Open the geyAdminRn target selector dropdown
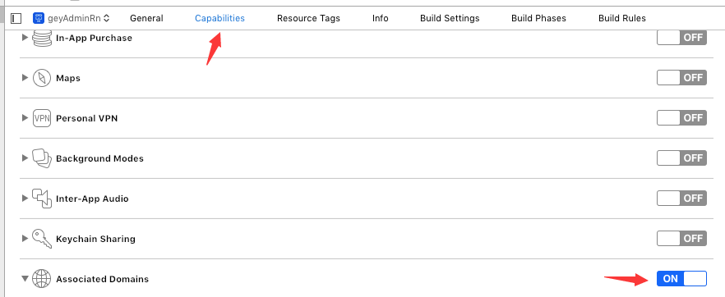The image size is (725, 297). 72,18
